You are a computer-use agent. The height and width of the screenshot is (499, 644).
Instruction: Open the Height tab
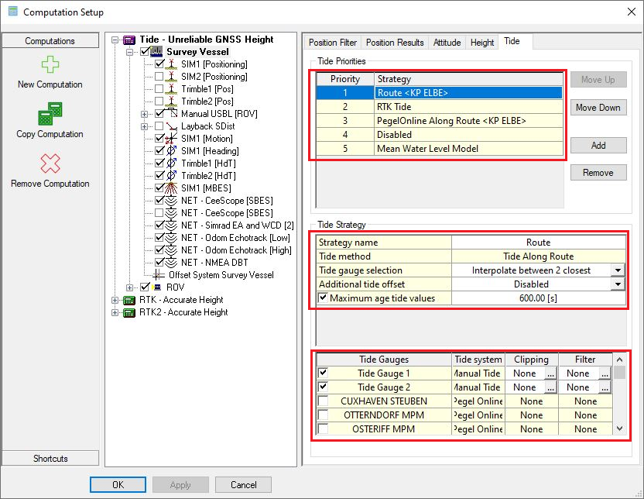[x=482, y=43]
